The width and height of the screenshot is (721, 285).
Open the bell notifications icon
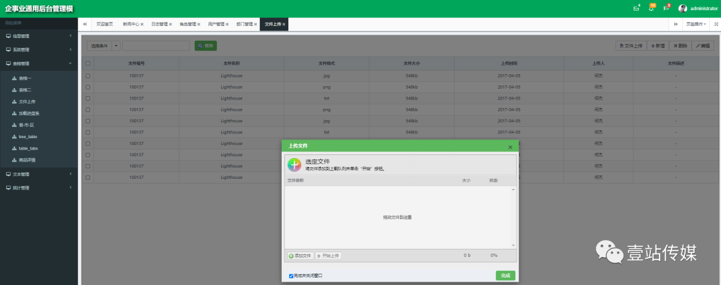[x=651, y=8]
